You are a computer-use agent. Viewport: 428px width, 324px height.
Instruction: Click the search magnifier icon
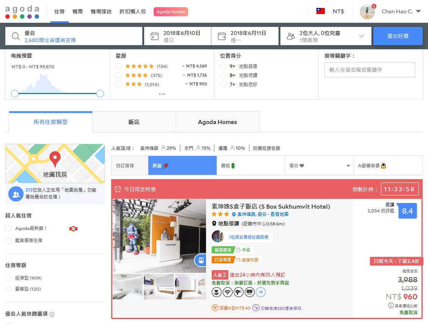coord(16,36)
